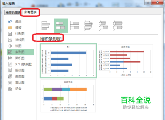
Task: Select the stacked bar chart subtype icon
Action: click(x=61, y=26)
